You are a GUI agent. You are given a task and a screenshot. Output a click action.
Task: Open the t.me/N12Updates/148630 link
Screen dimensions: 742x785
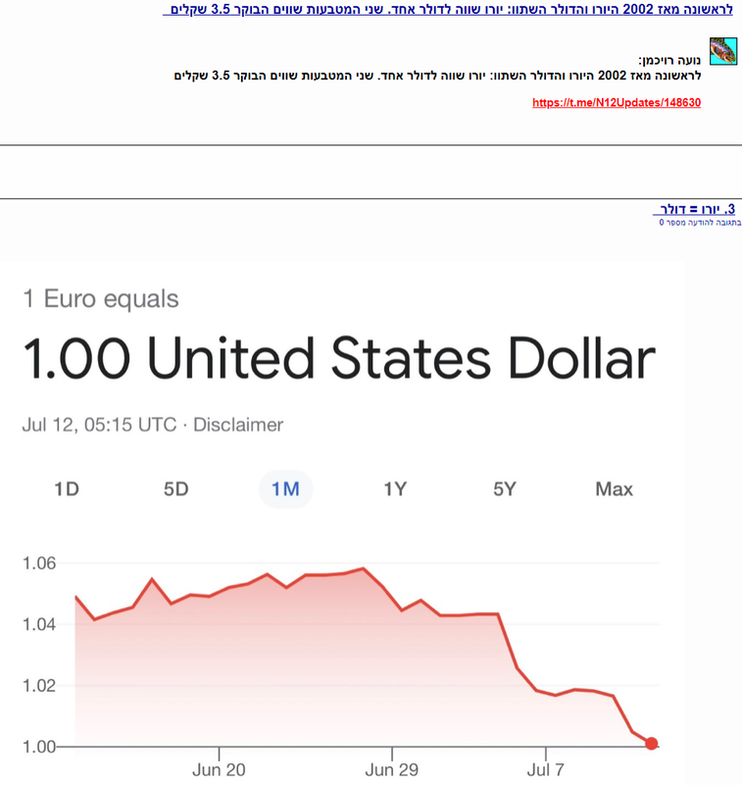[x=617, y=103]
